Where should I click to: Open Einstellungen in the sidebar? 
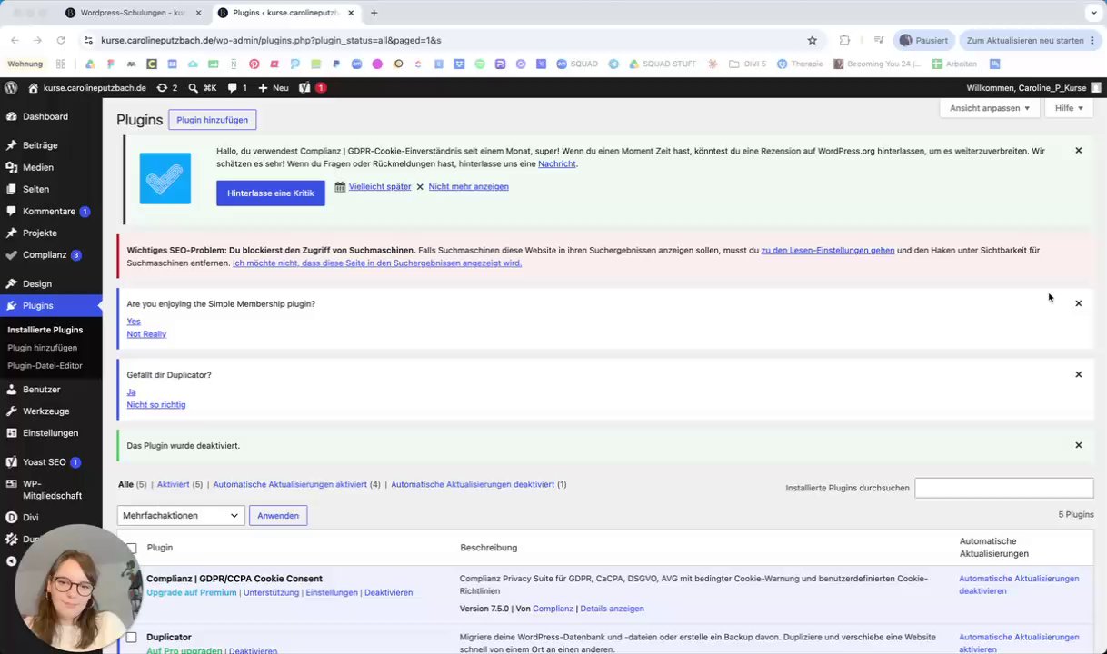51,432
